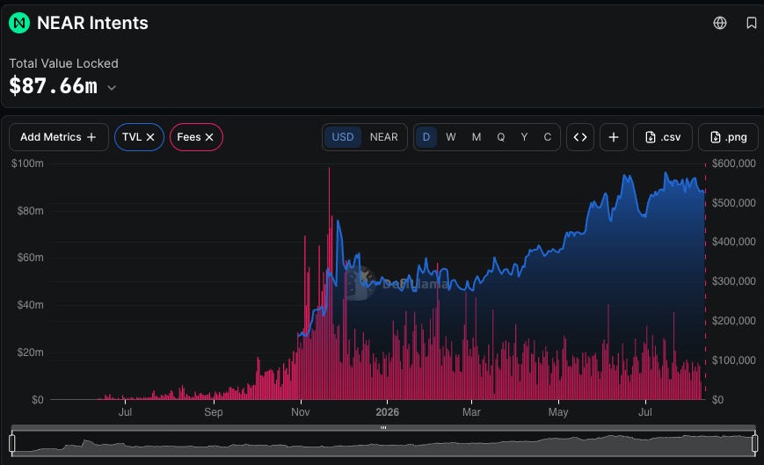Click the 2026 label on the x-axis
The image size is (764, 465).
point(388,412)
